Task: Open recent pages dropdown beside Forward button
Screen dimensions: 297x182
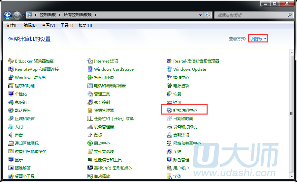Action: coord(24,15)
